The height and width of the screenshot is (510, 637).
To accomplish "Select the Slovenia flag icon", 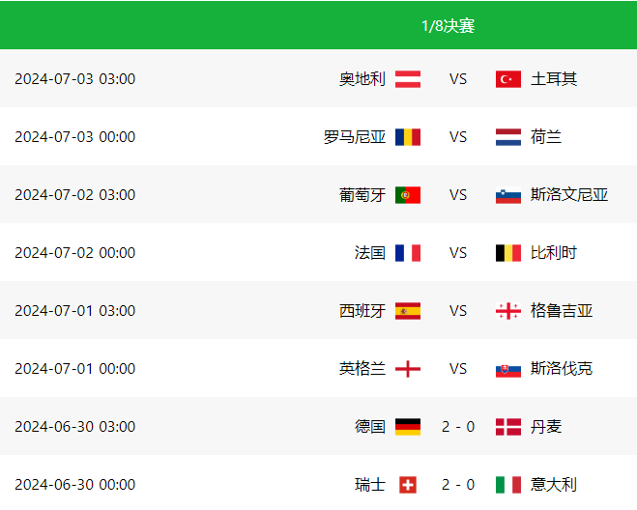I will click(x=508, y=195).
